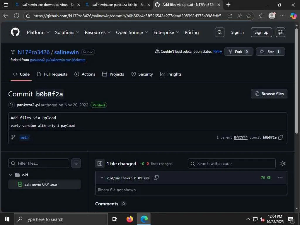Click the Browse files button
This screenshot has width=300, height=225.
pos(269,94)
